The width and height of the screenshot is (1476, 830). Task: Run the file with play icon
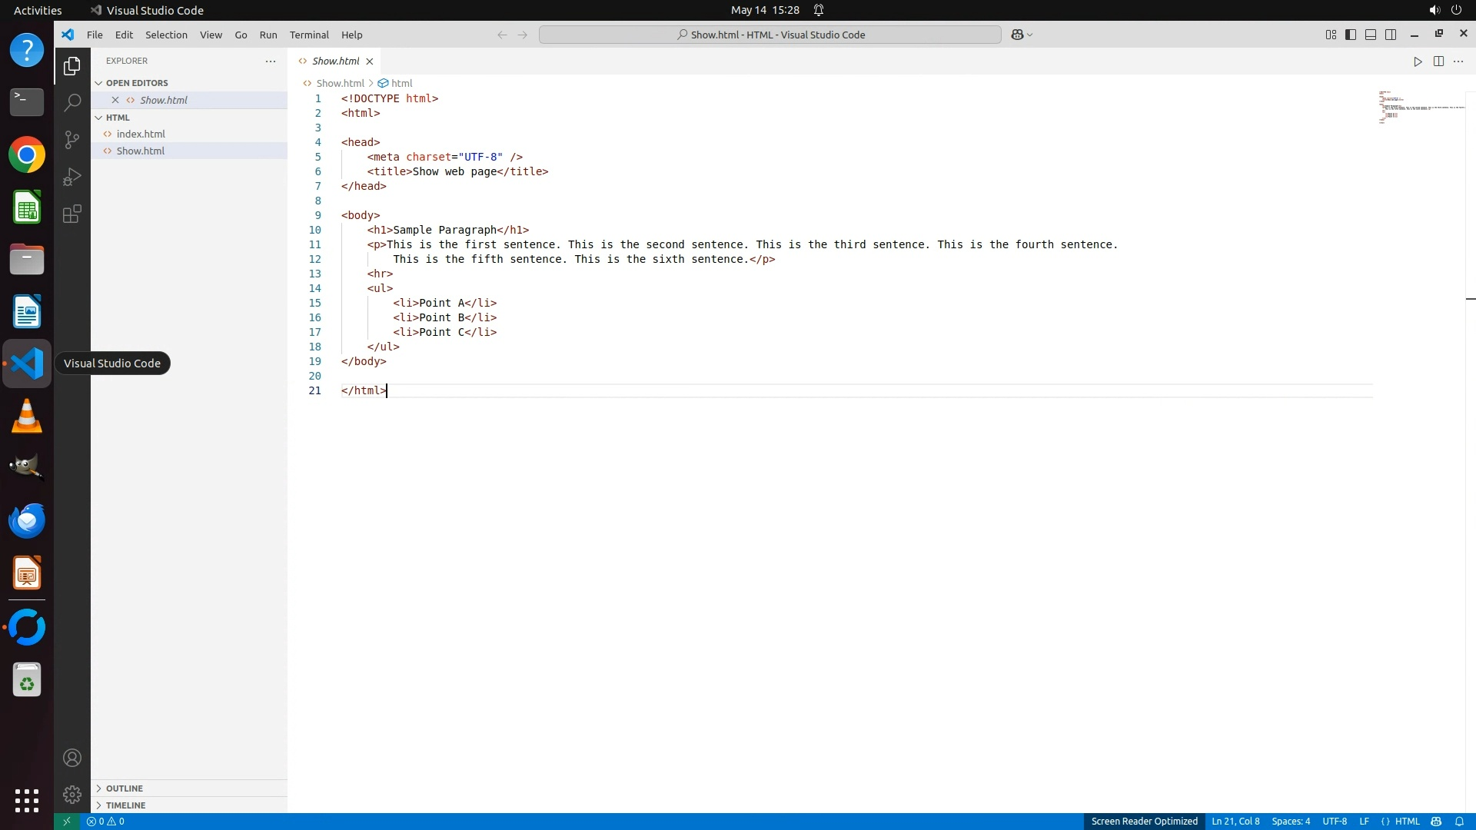1418,61
